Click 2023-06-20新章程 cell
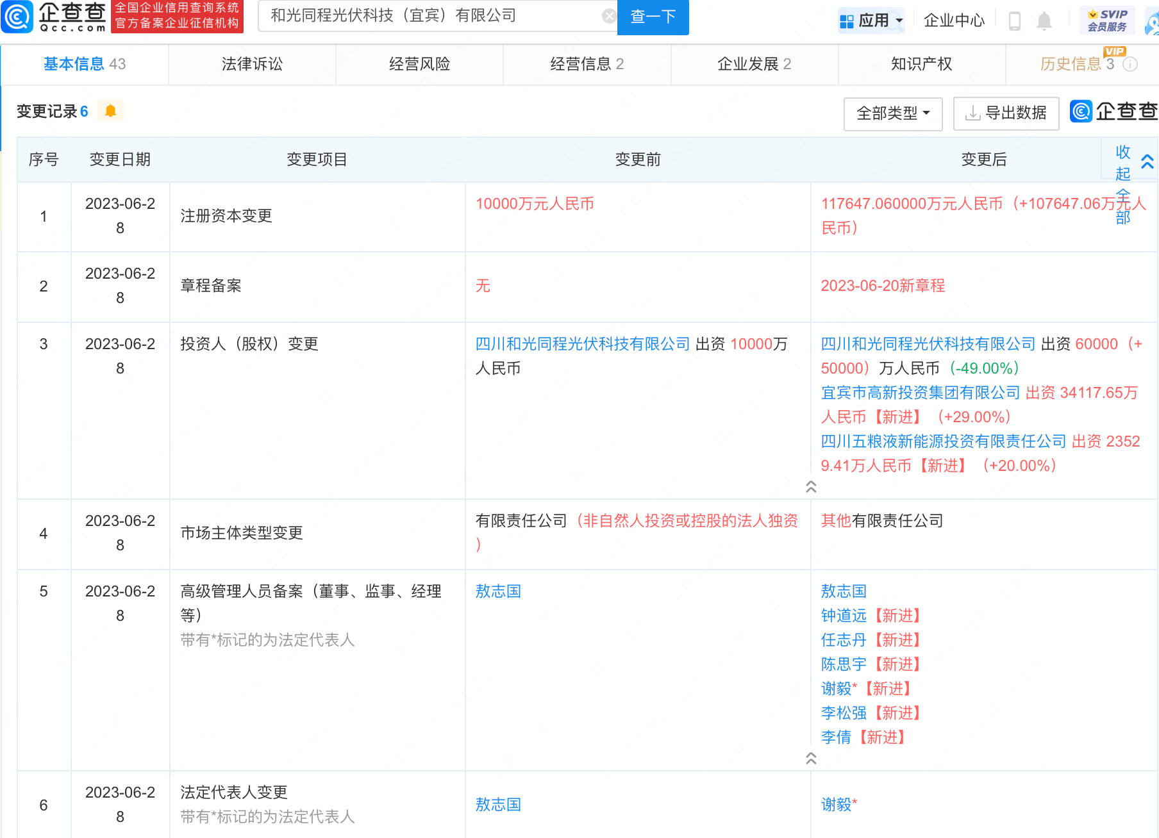The height and width of the screenshot is (838, 1159). pos(883,286)
